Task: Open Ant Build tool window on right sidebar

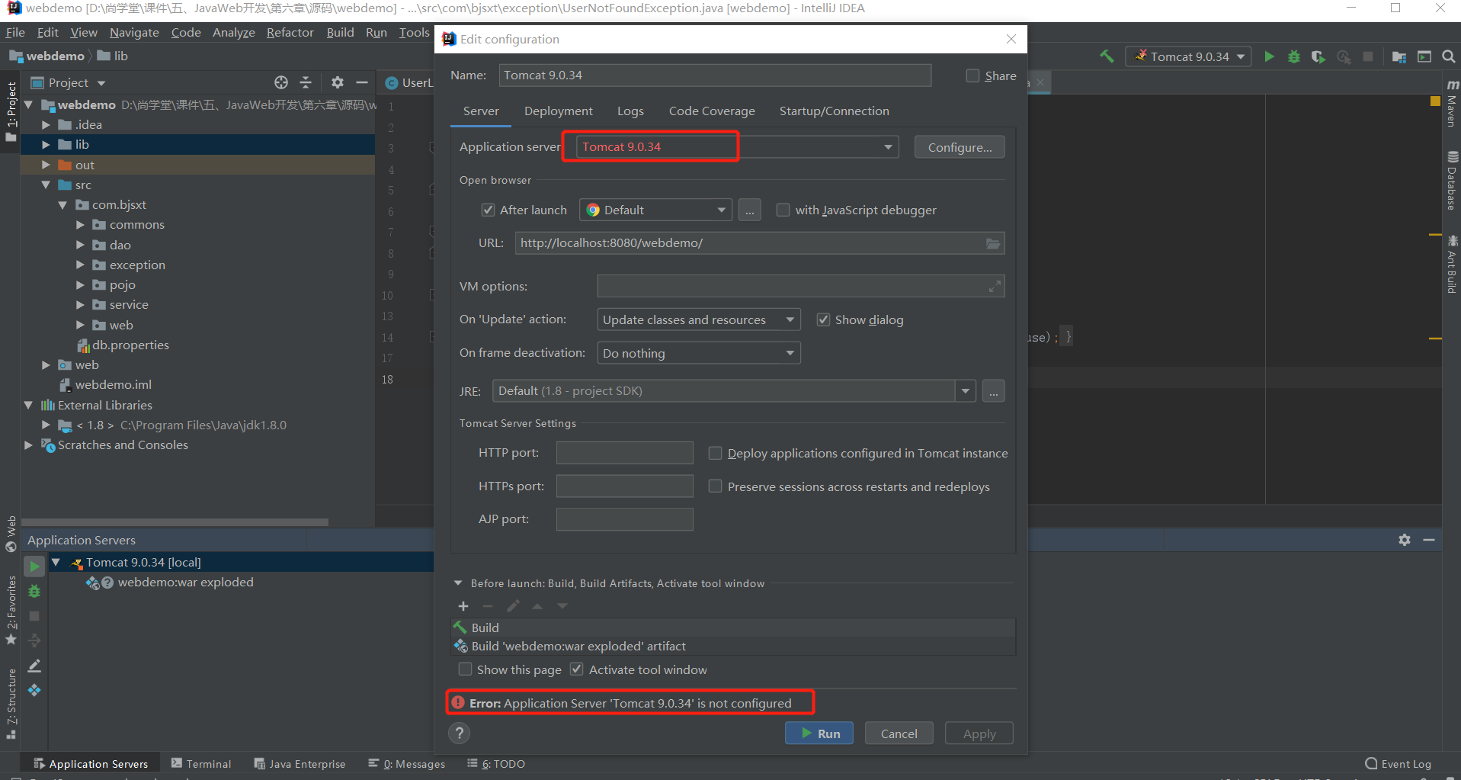Action: [x=1452, y=265]
